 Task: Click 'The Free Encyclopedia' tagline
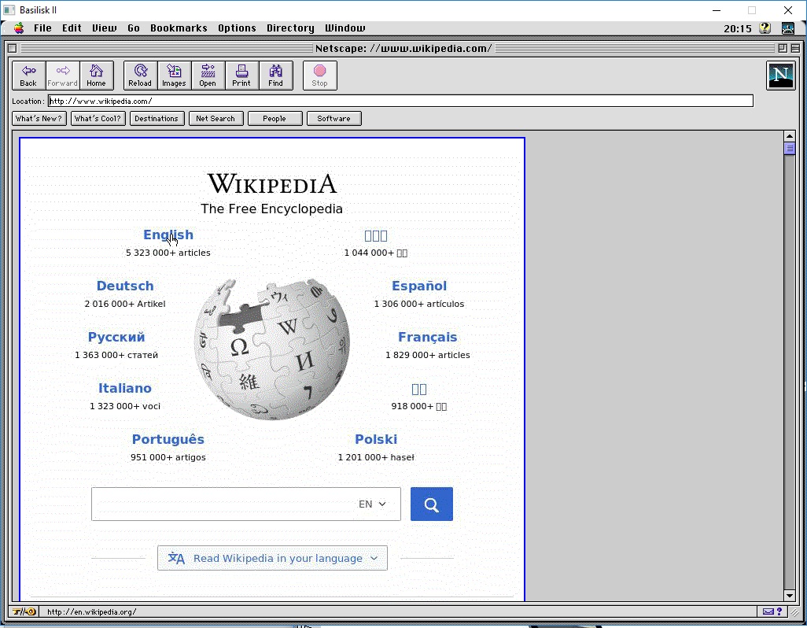coord(271,209)
